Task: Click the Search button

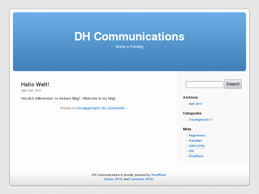Action: (233, 84)
